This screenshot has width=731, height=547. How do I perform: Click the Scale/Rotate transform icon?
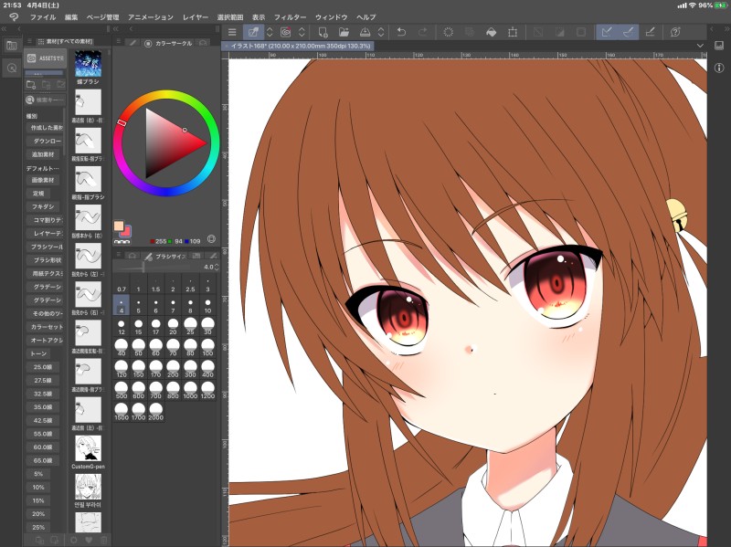(x=513, y=32)
